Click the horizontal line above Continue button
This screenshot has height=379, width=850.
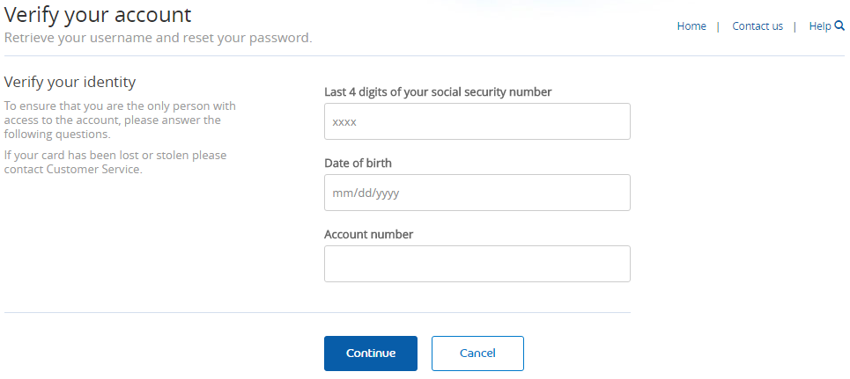pos(317,312)
